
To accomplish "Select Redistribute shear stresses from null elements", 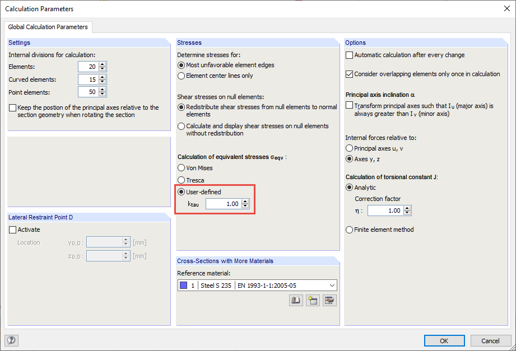I will (x=181, y=107).
